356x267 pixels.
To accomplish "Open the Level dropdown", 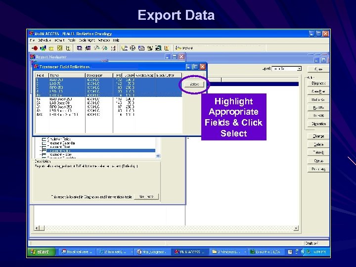I will [299, 69].
